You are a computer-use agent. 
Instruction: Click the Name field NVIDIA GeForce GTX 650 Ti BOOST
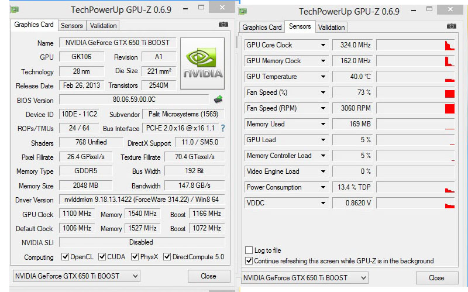[118, 43]
